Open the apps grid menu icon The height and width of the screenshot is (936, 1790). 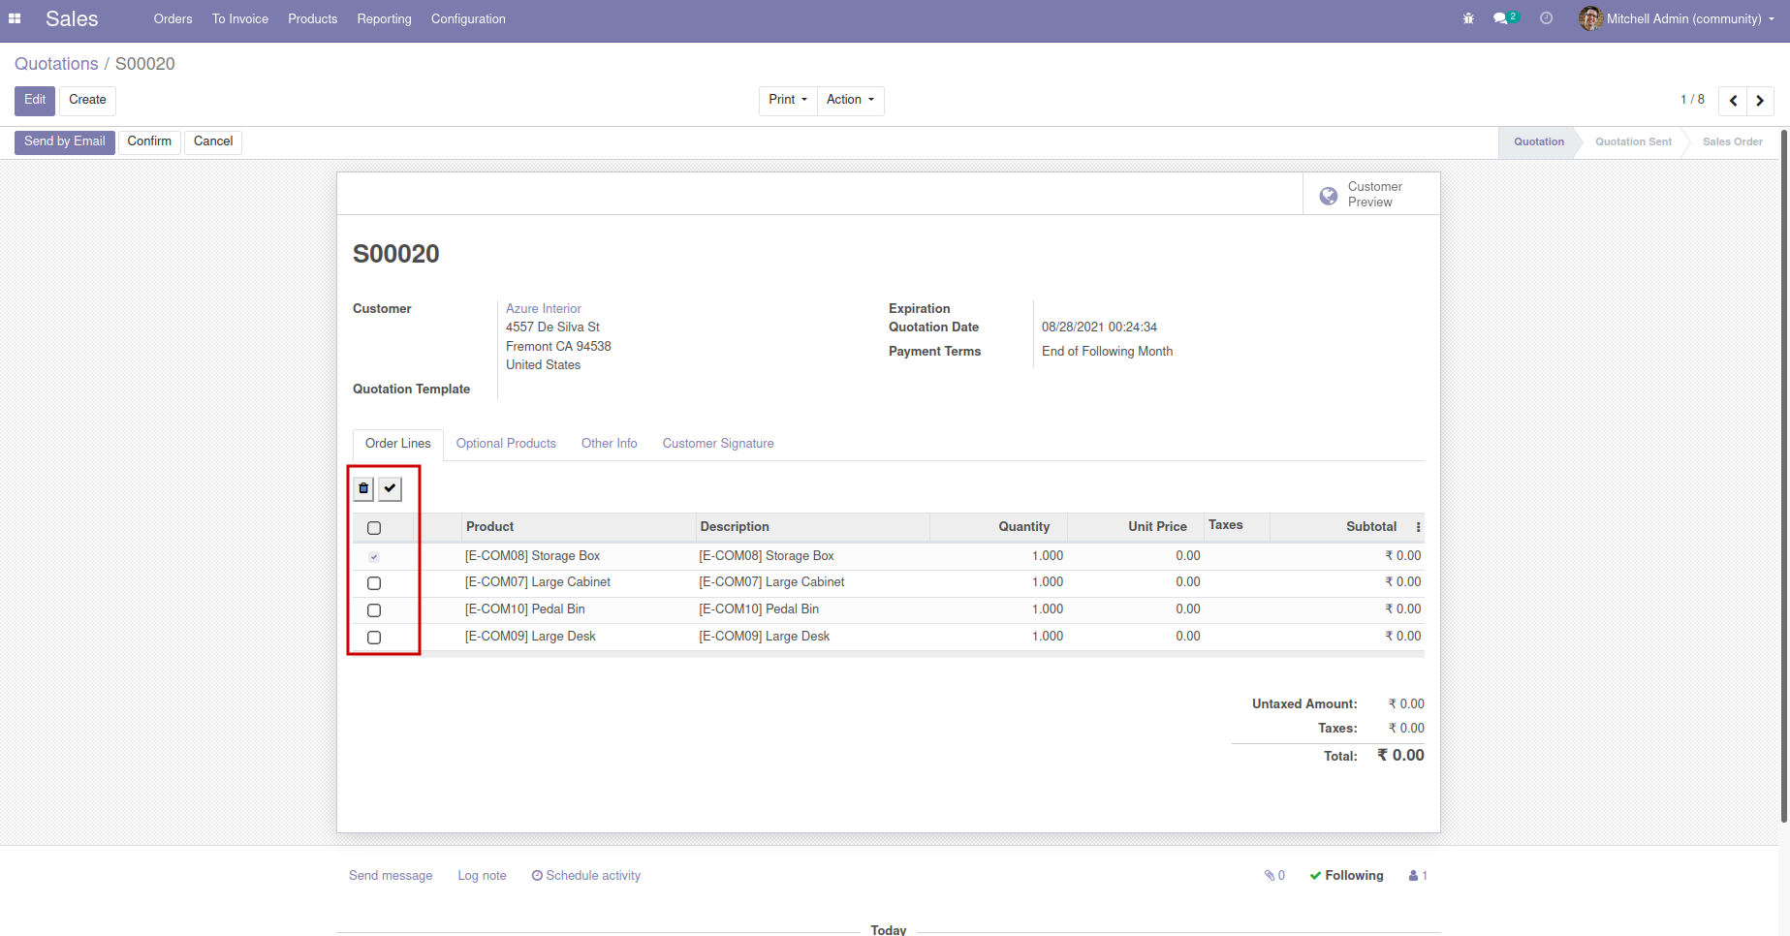(x=15, y=18)
